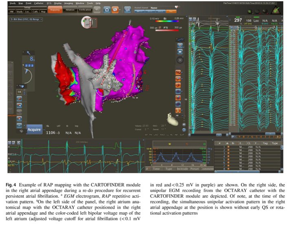Open the 'All' dropdown under the map toolbar
The width and height of the screenshot is (292, 226).
pyautogui.click(x=180, y=116)
